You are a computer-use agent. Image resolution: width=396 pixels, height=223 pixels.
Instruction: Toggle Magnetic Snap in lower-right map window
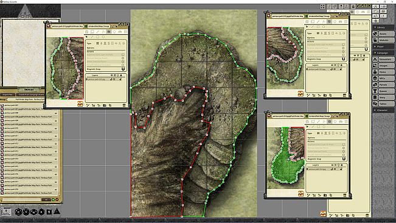pos(344,159)
